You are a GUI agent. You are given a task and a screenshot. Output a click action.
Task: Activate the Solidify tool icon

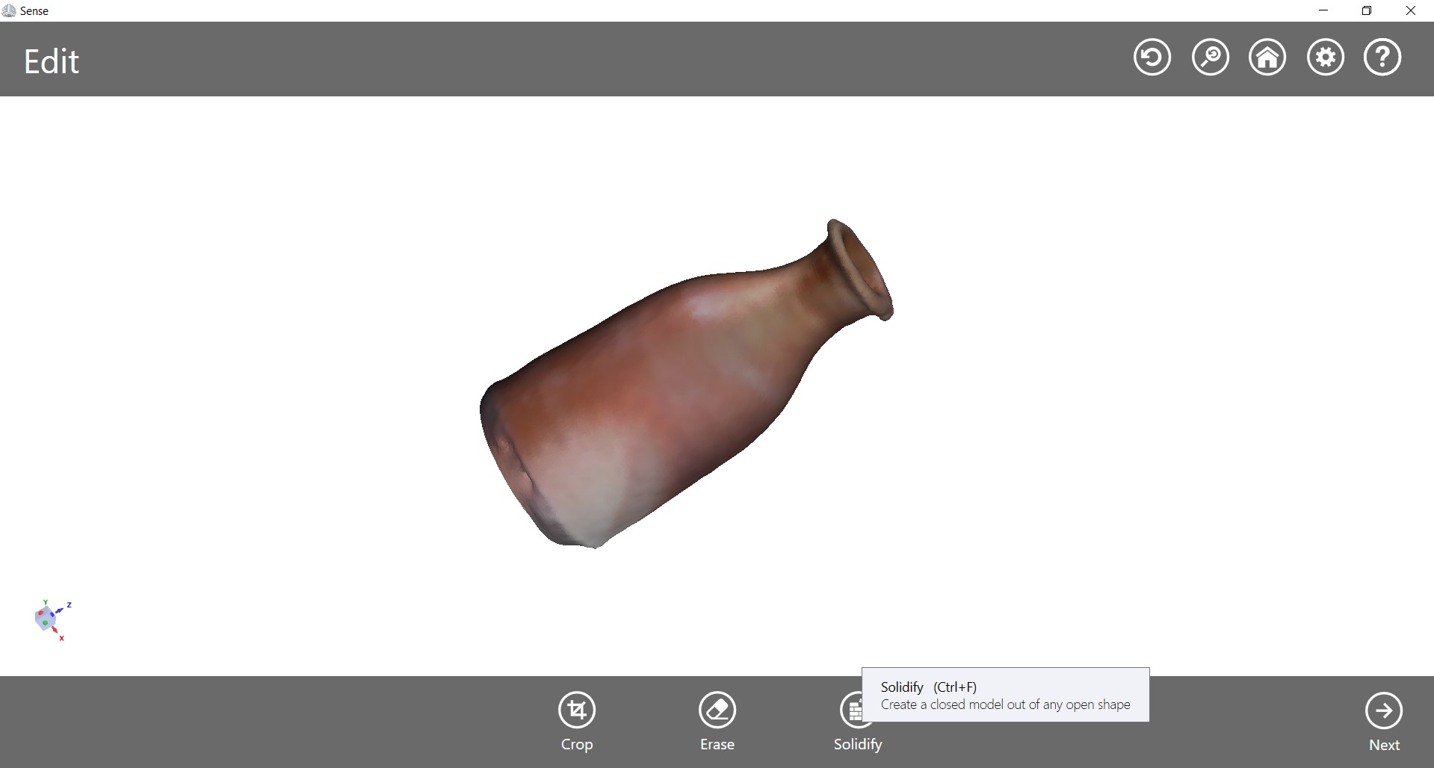point(851,710)
